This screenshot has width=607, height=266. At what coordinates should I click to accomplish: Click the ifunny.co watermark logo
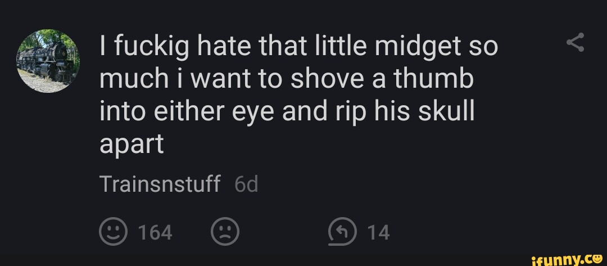(564, 258)
